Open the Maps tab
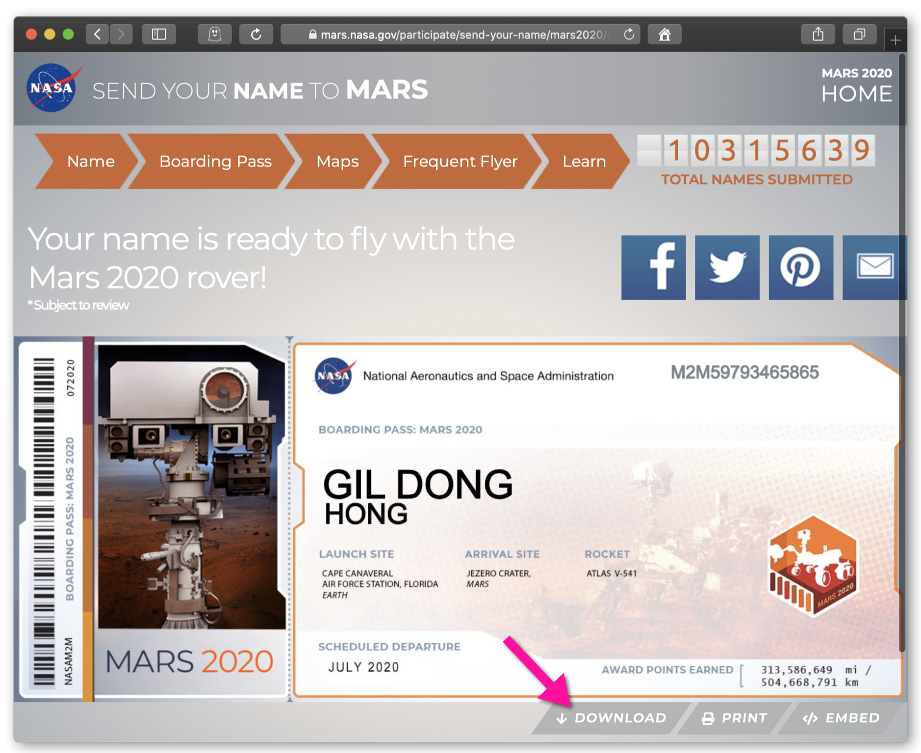The image size is (921, 753). pos(334,161)
